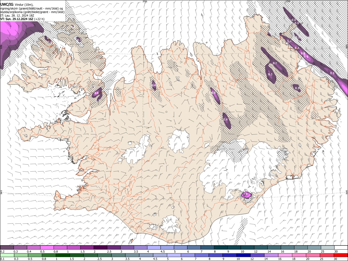Click the '1.6' precipitation label on the southern glacier
Screen dimensions: 348x261
(246, 194)
